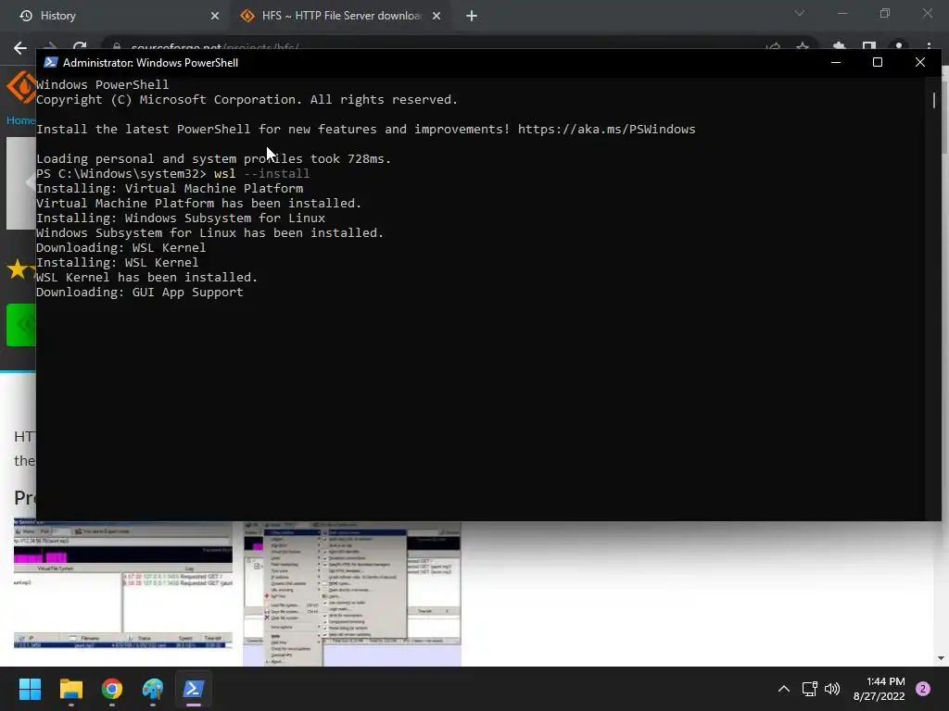The image size is (949, 711).
Task: Click the https://aka.ms/PSWindows link text
Action: tap(606, 129)
